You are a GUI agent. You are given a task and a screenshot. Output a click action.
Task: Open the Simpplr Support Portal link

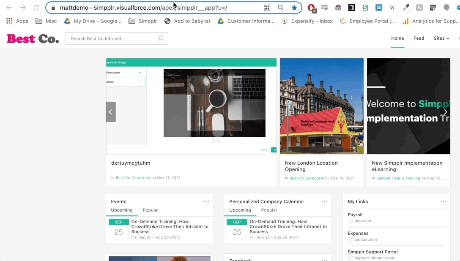[372, 252]
